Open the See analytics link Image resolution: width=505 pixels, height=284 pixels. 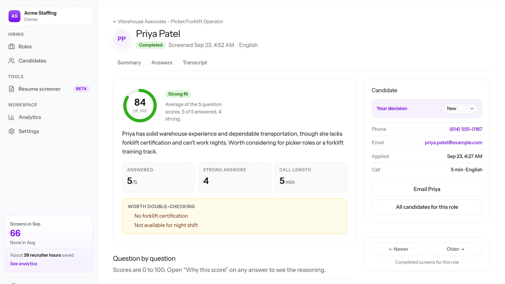coord(24,264)
